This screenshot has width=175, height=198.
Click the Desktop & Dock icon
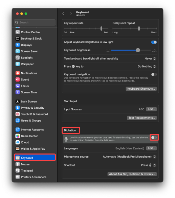pos(18,38)
